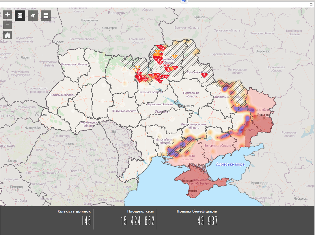The image size is (315, 235).
Task: Click the Прямих бенефіціарів value 43 937
Action: pos(207,221)
